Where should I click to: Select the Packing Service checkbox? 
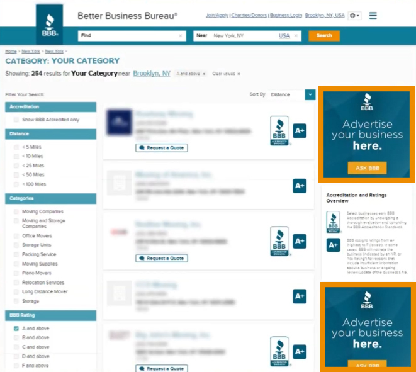tap(16, 255)
